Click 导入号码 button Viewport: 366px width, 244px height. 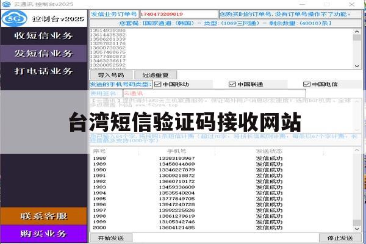point(111,75)
